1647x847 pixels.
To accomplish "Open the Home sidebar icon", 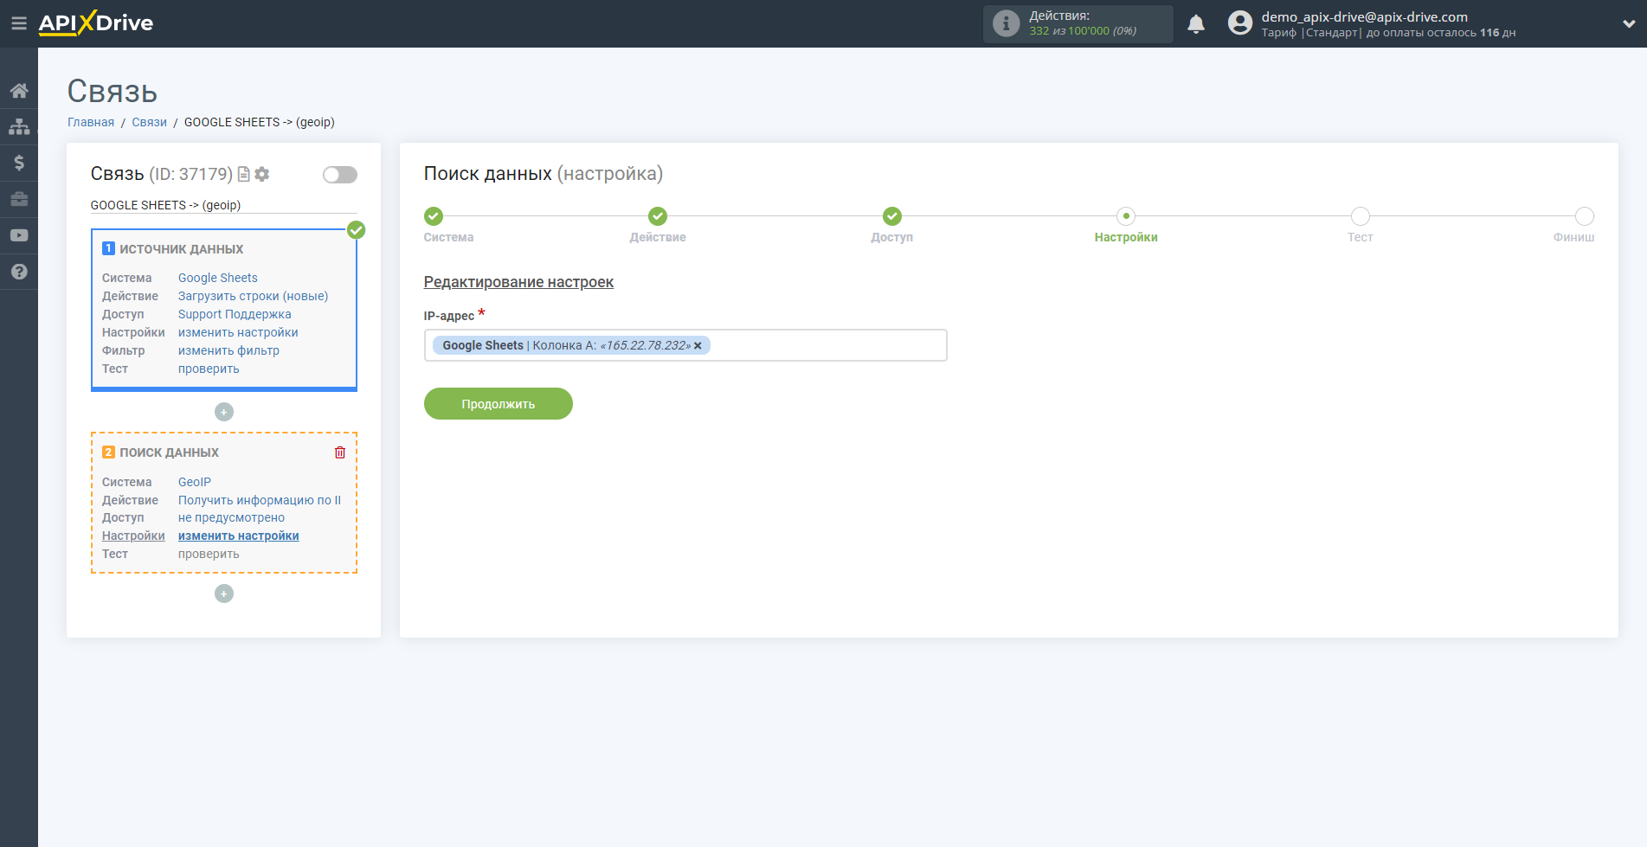I will (x=19, y=90).
